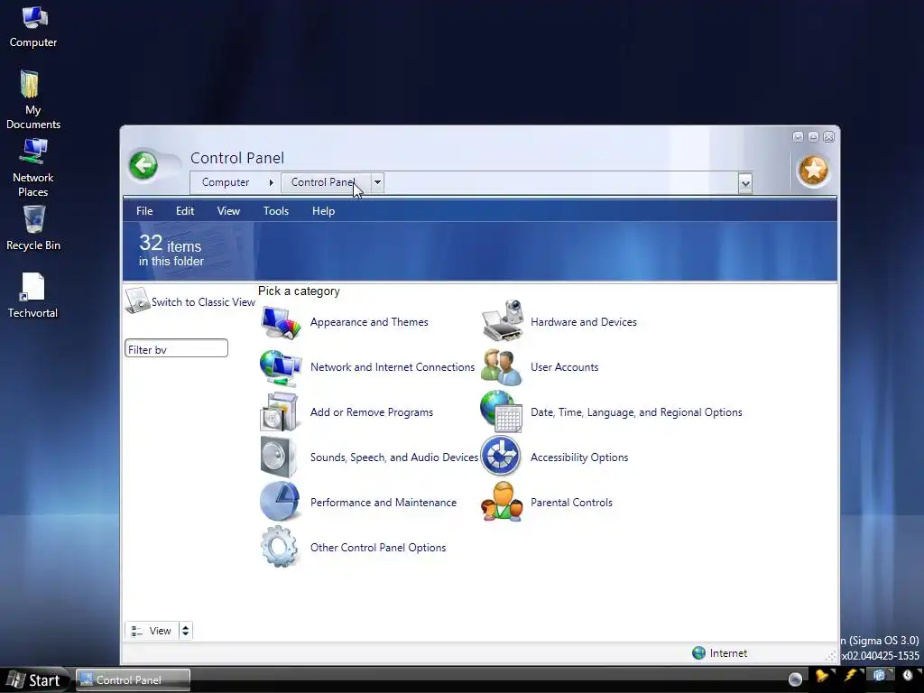Expand the Control Panel breadcrumb dropdown arrow
924x693 pixels.
(377, 182)
